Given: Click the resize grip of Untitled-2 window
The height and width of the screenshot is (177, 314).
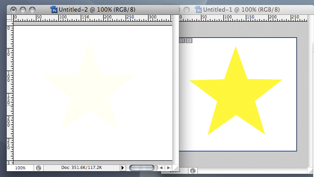Looking at the screenshot, I should pos(176,168).
